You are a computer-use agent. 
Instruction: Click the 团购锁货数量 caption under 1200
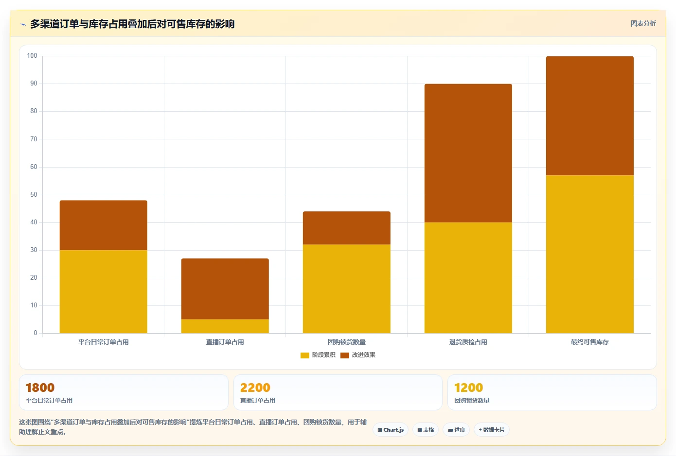tap(472, 401)
